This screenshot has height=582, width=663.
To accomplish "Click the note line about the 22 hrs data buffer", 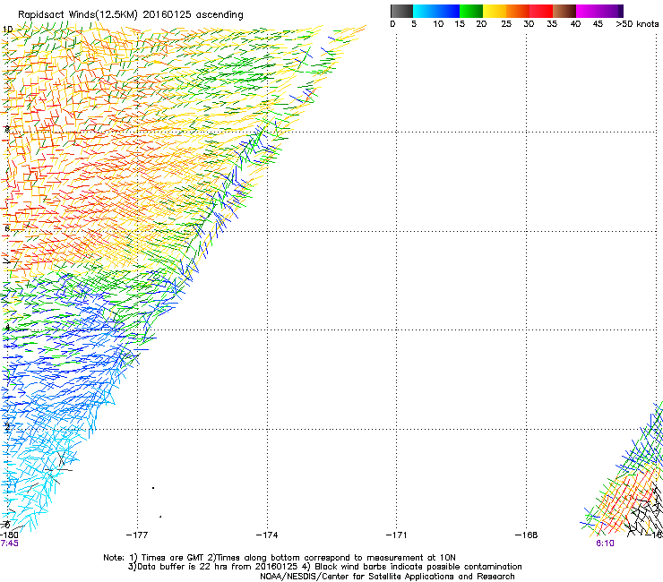I will click(x=324, y=567).
